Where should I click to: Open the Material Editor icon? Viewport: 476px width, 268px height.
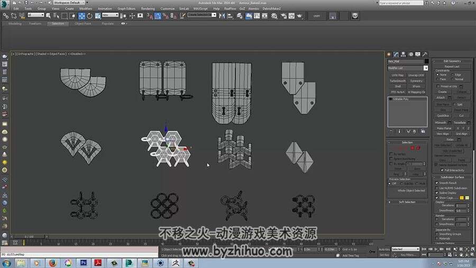click(x=274, y=16)
